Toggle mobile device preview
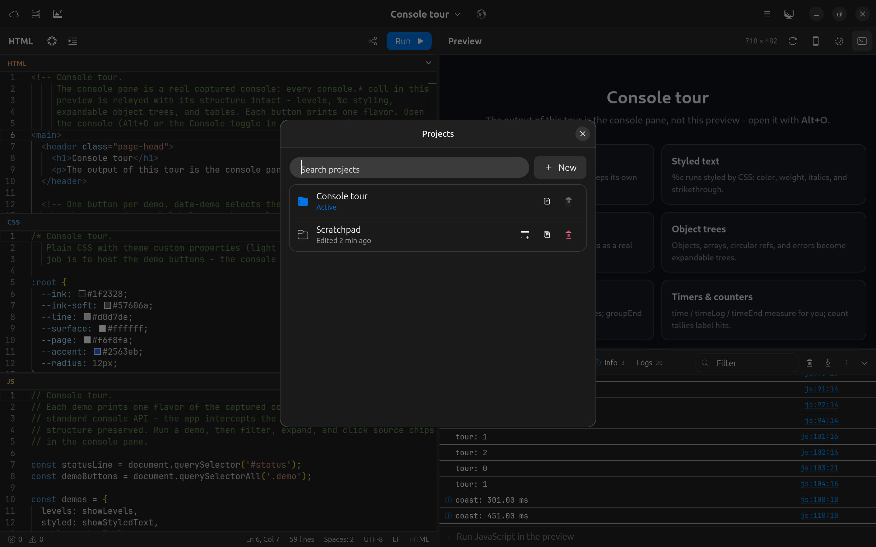The image size is (876, 547). tap(815, 41)
